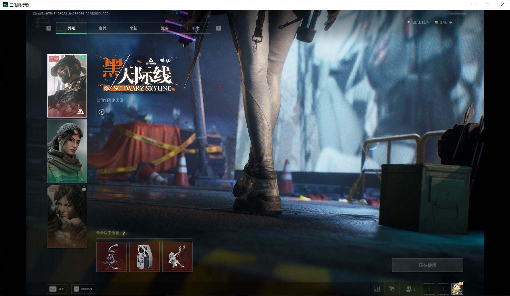
Task: Click the 正在使用 button
Action: (x=427, y=265)
